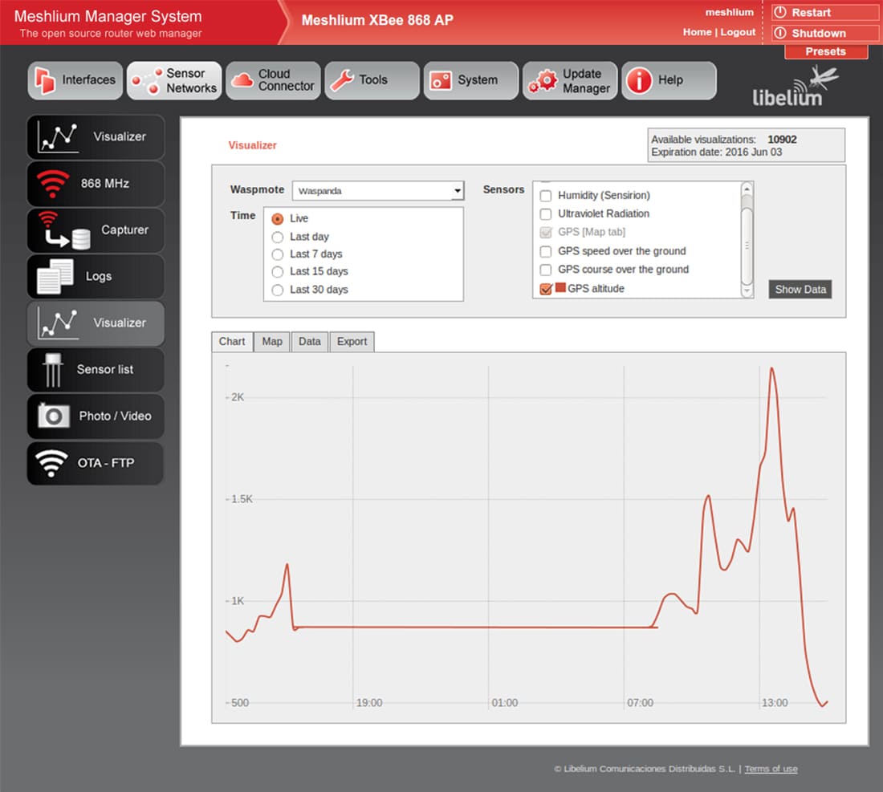Follow the Home link
The height and width of the screenshot is (792, 883).
click(697, 32)
